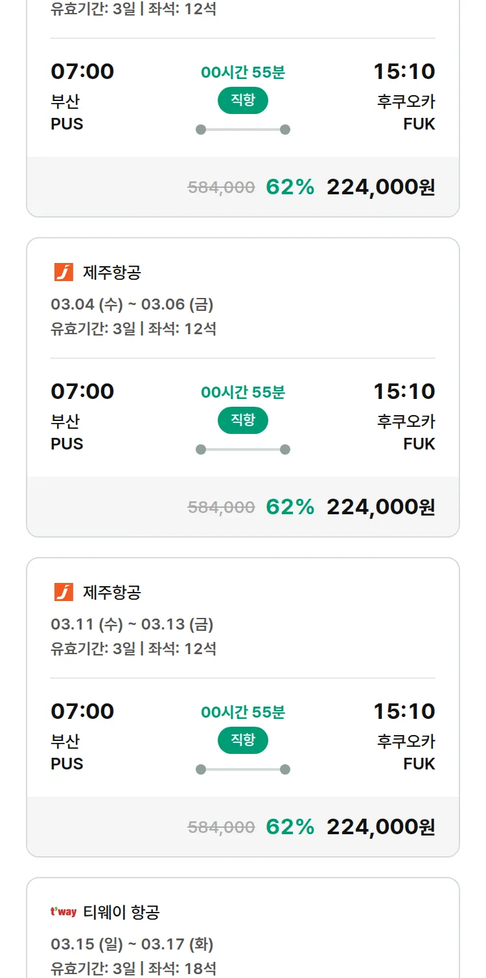Click the 03.04 (수) ~ 03.06 (금) date range

[x=132, y=304]
